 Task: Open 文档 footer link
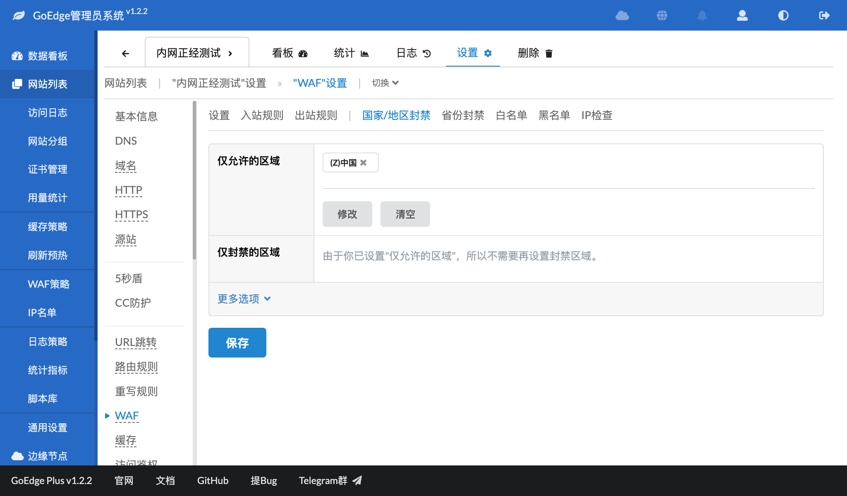[x=165, y=480]
